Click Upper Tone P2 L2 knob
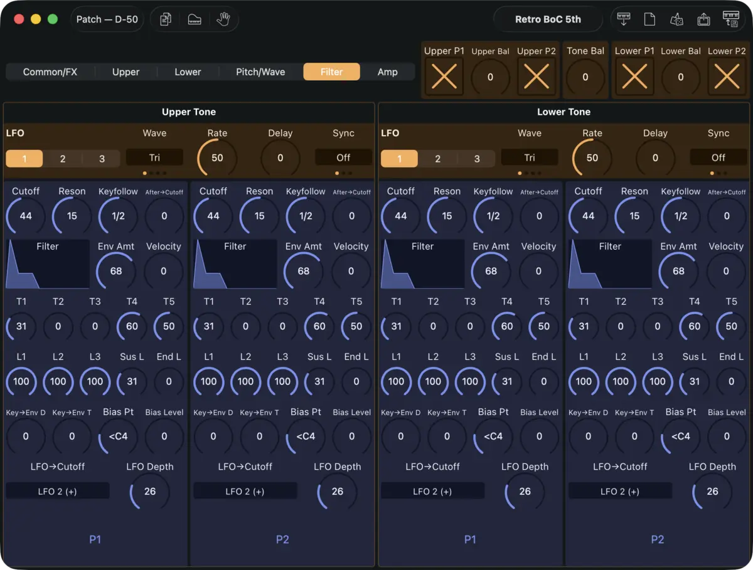This screenshot has height=570, width=753. point(245,381)
